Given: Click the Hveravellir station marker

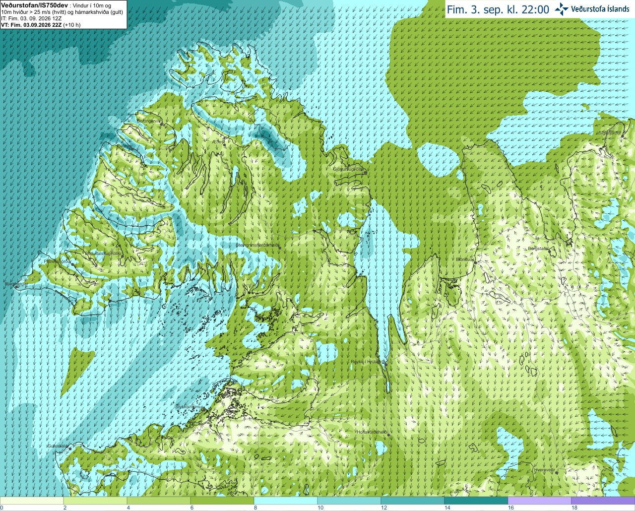Looking at the screenshot, I should point(557,472).
